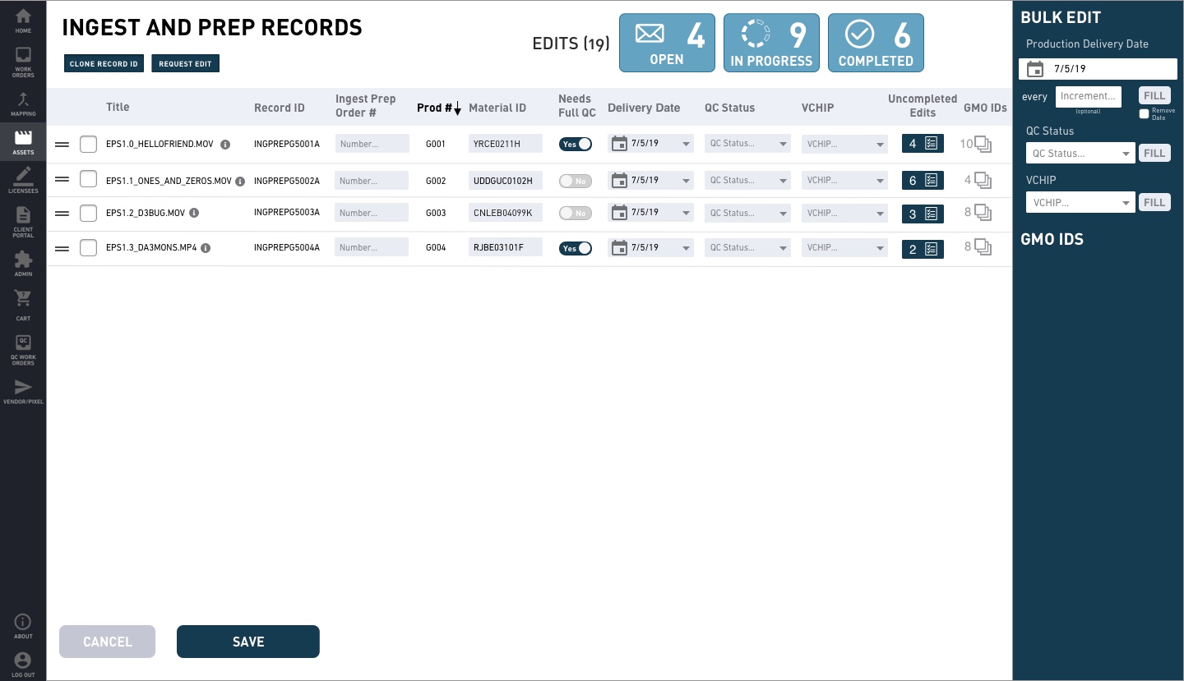Click calendar icon in Bulk Edit date field
This screenshot has height=681, width=1184.
coord(1035,70)
